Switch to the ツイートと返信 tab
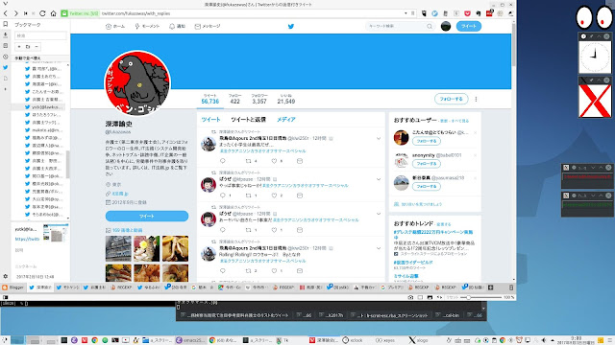The image size is (615, 345). (248, 119)
